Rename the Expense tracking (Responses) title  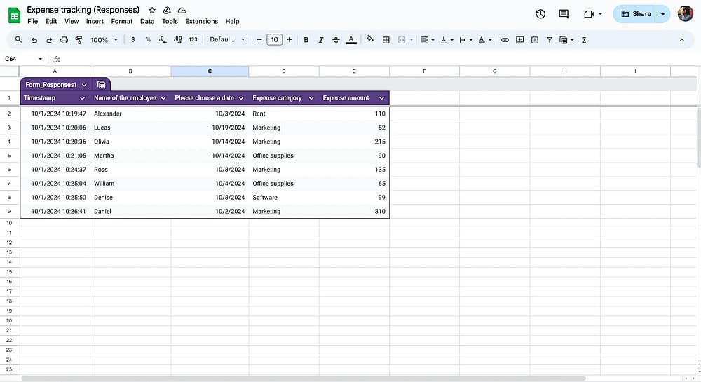click(83, 10)
